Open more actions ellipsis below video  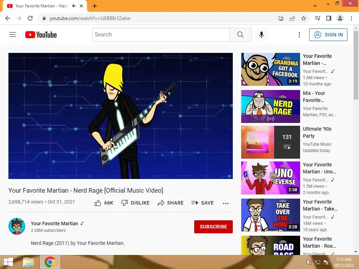(226, 204)
